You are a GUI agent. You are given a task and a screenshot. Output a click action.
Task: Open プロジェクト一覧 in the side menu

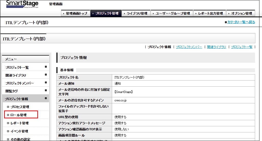[26, 67]
